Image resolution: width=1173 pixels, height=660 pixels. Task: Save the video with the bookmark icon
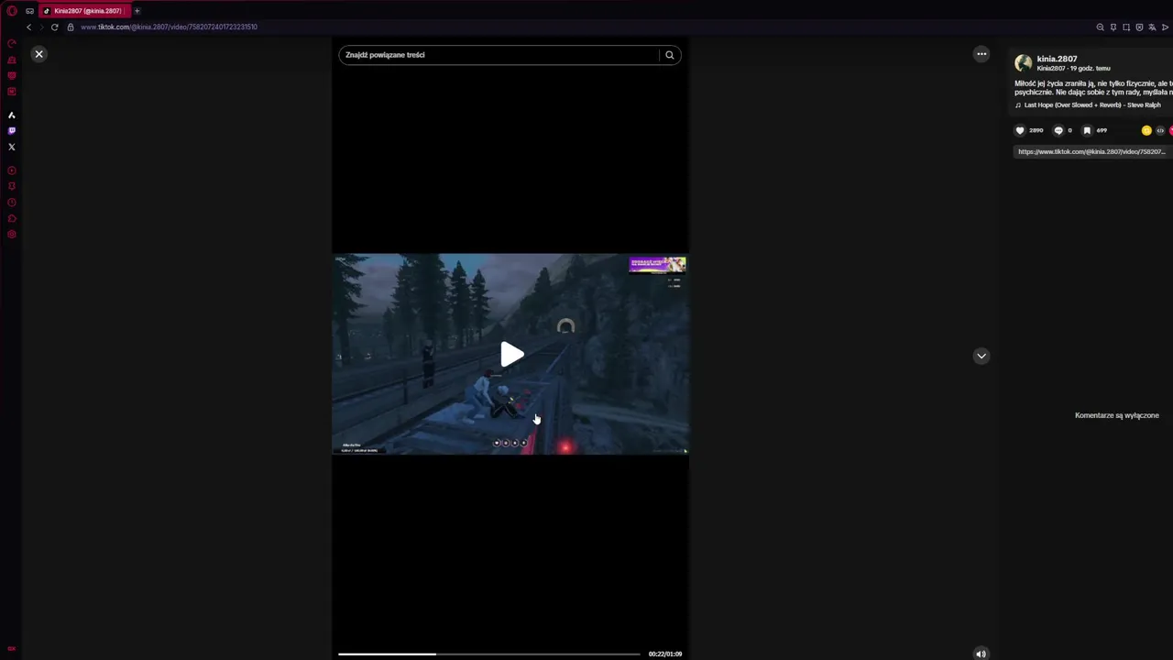point(1087,130)
